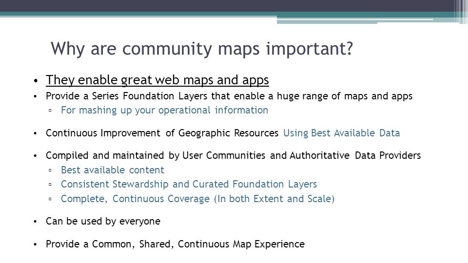The width and height of the screenshot is (468, 263).
Task: Click "Consistent Stewardship and Curated Foundation Layers"
Action: point(189,184)
